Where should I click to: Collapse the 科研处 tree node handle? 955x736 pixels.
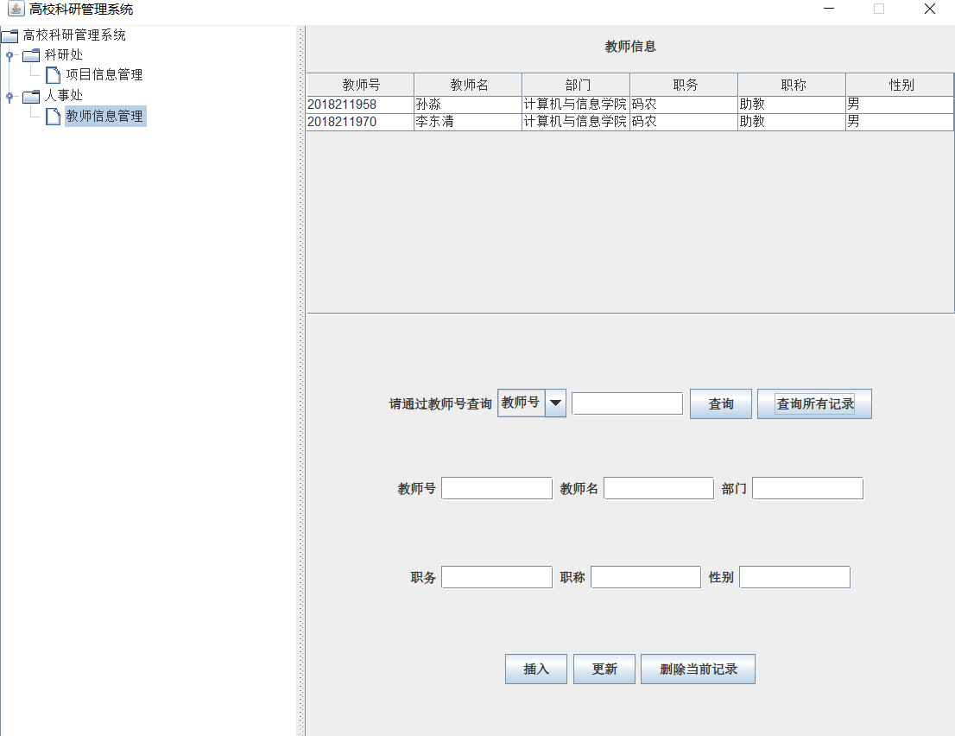tap(9, 55)
